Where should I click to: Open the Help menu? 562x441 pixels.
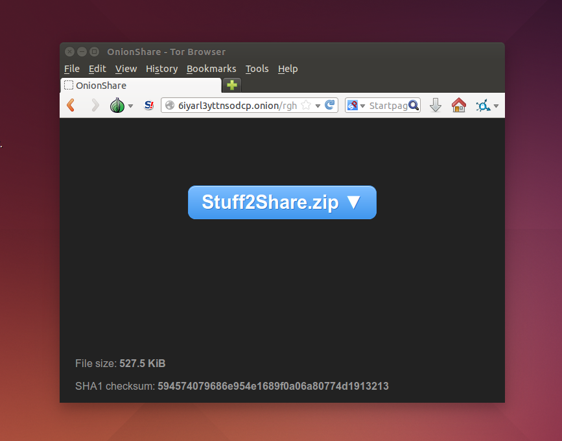click(288, 69)
